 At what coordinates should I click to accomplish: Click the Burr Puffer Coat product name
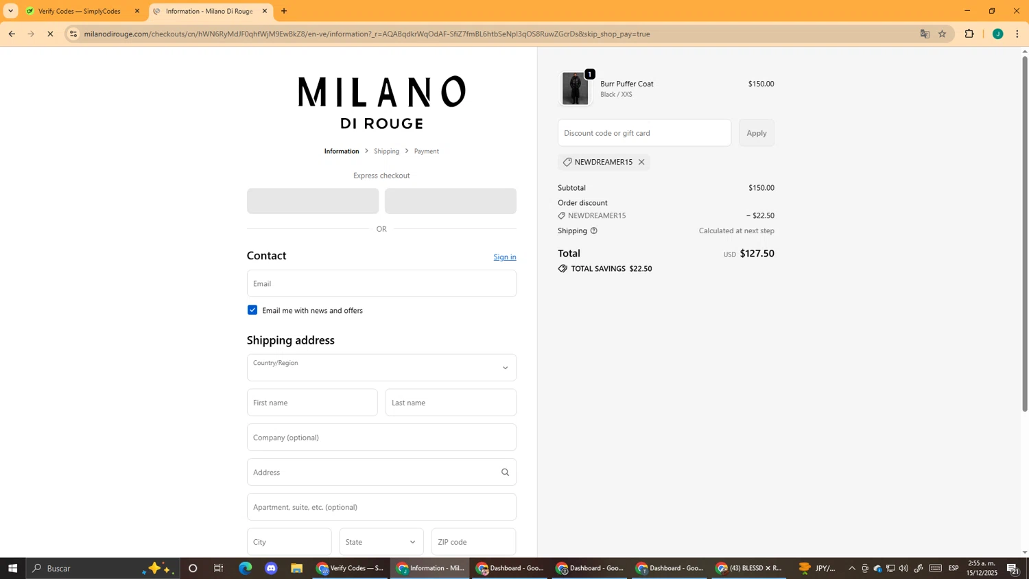point(627,84)
